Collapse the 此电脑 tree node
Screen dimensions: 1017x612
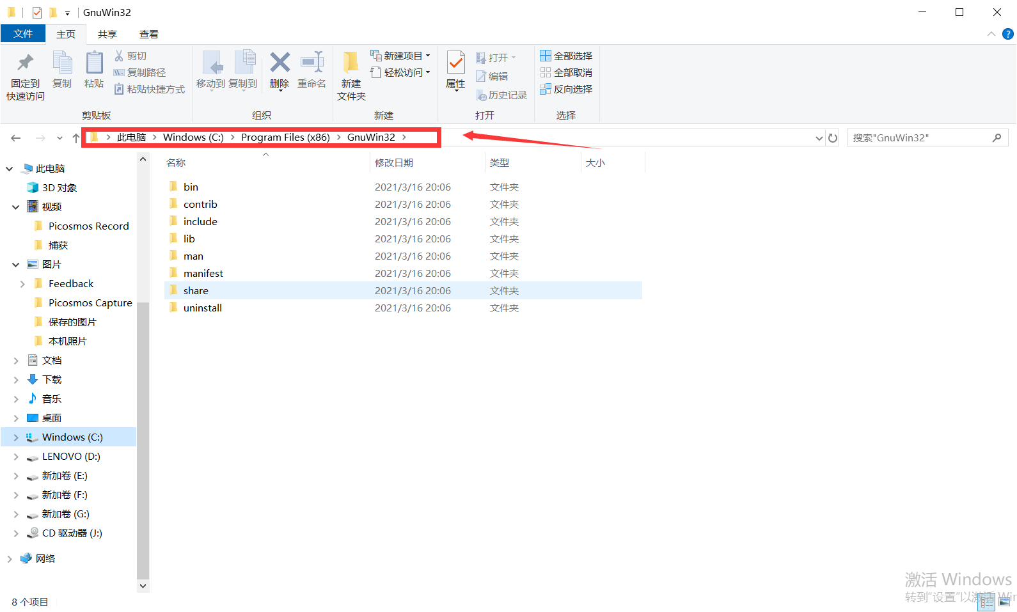[10, 169]
